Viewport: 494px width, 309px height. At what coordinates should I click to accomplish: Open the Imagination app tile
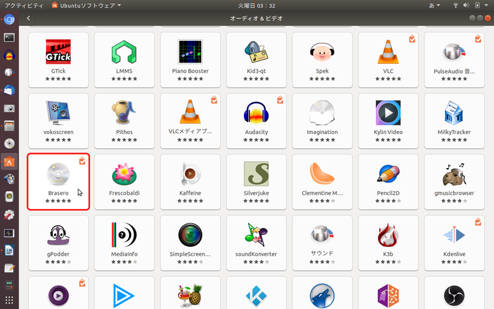322,121
